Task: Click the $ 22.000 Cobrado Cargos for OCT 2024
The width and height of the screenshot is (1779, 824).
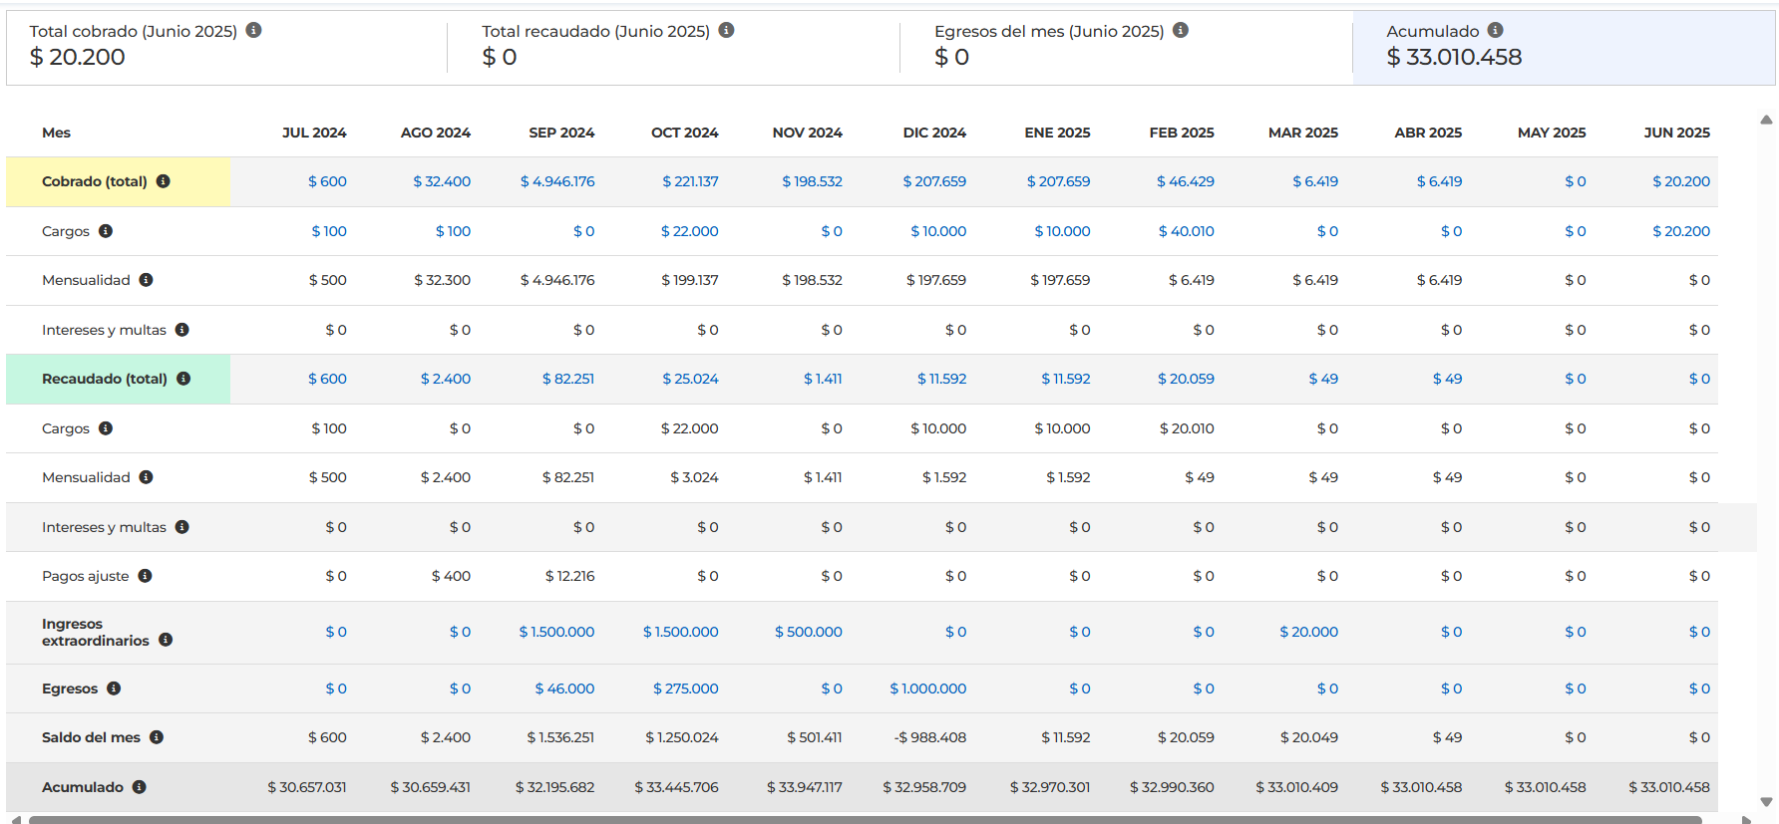Action: pyautogui.click(x=689, y=231)
